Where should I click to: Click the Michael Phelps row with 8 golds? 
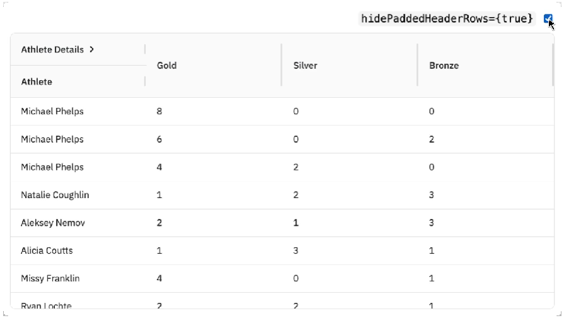(x=52, y=112)
